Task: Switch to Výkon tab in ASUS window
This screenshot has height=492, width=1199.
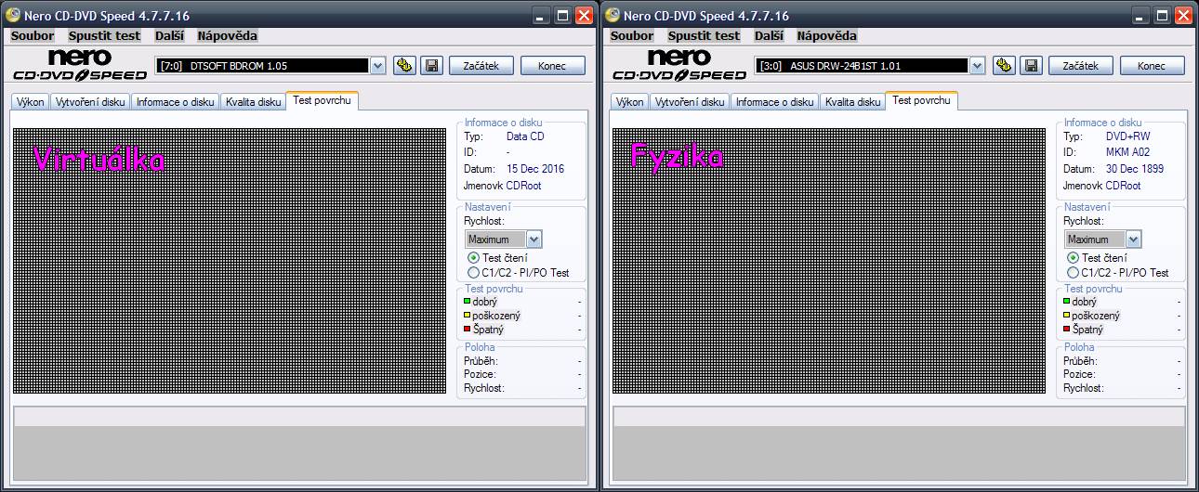Action: pos(630,102)
